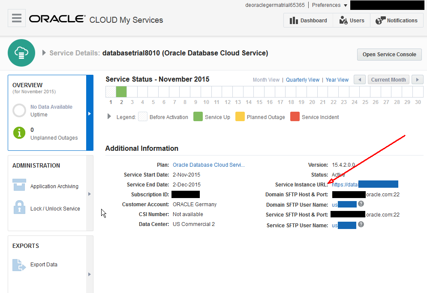The width and height of the screenshot is (427, 293).
Task: Expand the Administration panel arrow
Action: coord(89,194)
